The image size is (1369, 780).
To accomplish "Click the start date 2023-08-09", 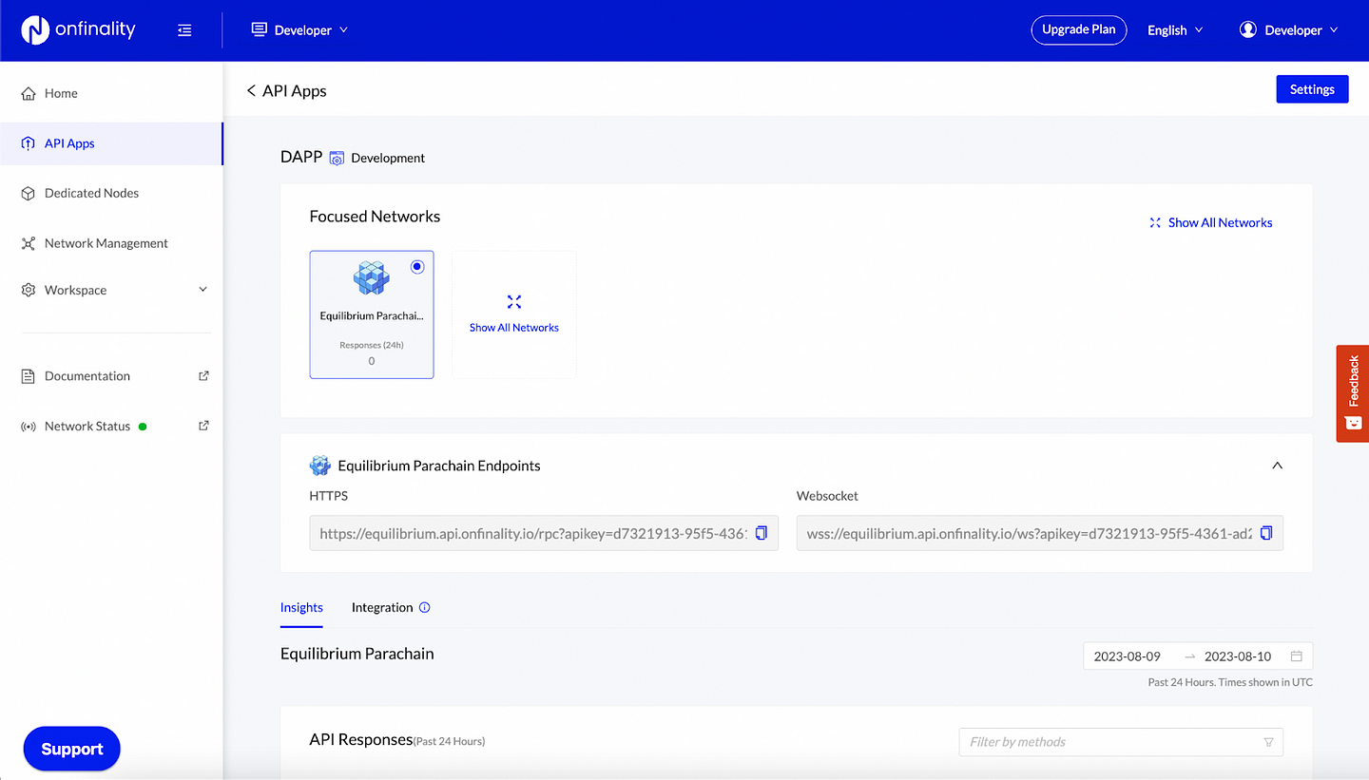I will pyautogui.click(x=1128, y=656).
